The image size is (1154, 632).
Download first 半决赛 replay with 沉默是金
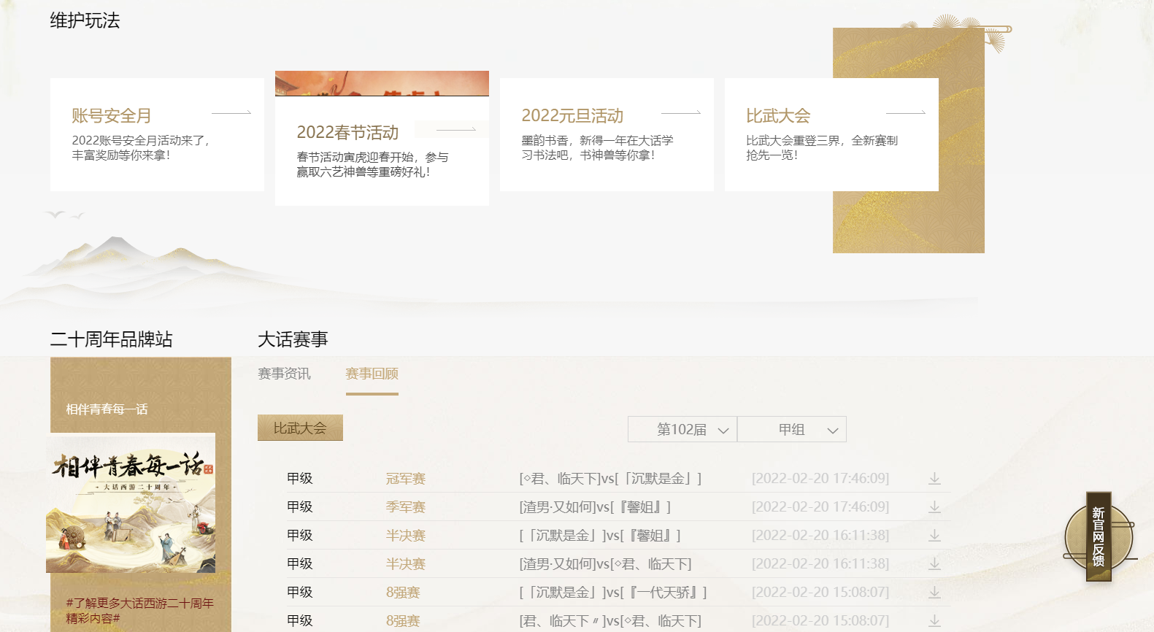(934, 536)
